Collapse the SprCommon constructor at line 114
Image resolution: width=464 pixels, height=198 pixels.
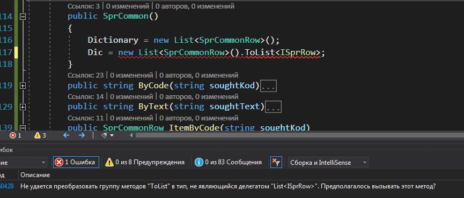23,17
